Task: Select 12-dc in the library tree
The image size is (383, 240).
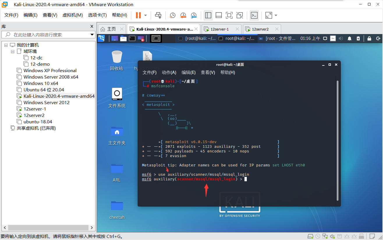Action: (36, 58)
